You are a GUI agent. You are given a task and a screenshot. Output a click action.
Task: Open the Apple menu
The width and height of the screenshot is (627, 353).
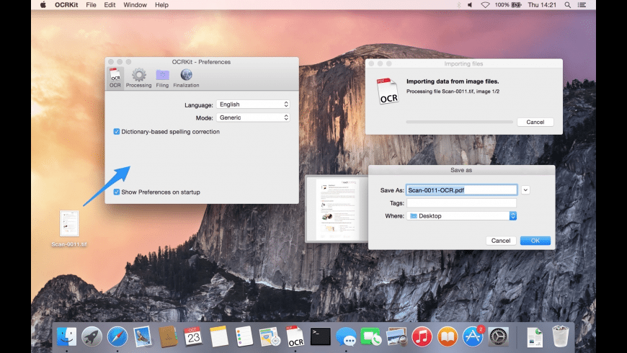pyautogui.click(x=43, y=5)
